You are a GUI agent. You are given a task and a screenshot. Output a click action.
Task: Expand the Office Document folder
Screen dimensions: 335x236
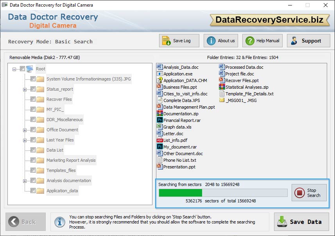[25, 130]
